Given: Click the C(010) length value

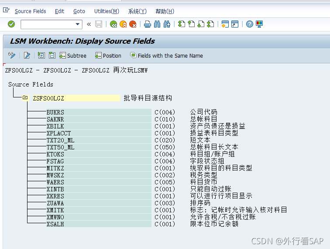Looking at the screenshot, I should coord(165,119).
